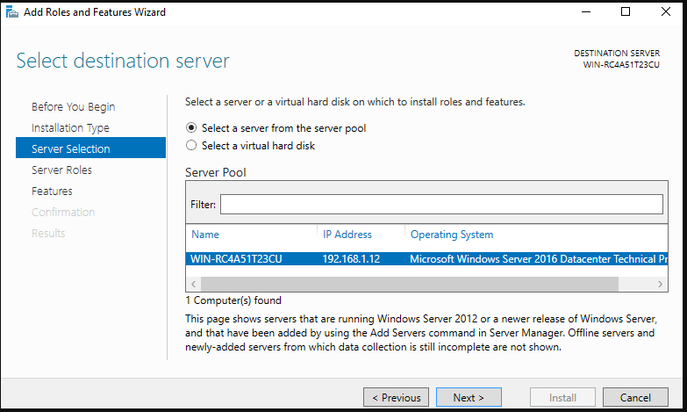Click the wizard icon in the title bar
Screen dimensions: 687x412
11,11
